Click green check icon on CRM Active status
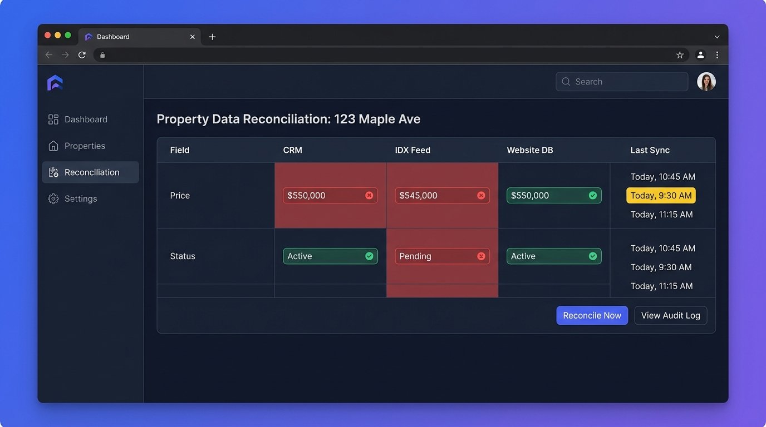Viewport: 766px width, 427px height. [x=369, y=256]
